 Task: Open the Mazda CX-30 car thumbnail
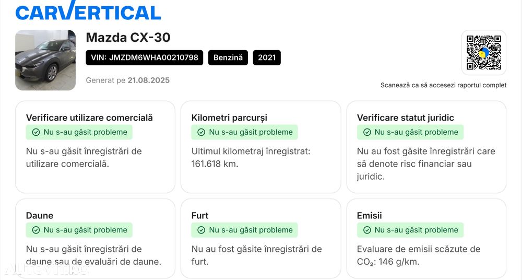click(45, 60)
